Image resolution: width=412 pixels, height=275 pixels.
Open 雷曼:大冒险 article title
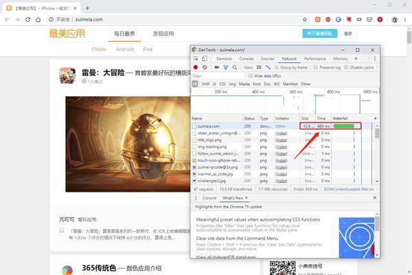(103, 72)
